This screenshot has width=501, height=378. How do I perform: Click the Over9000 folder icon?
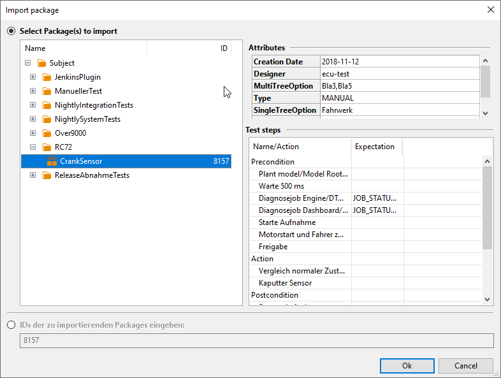47,133
